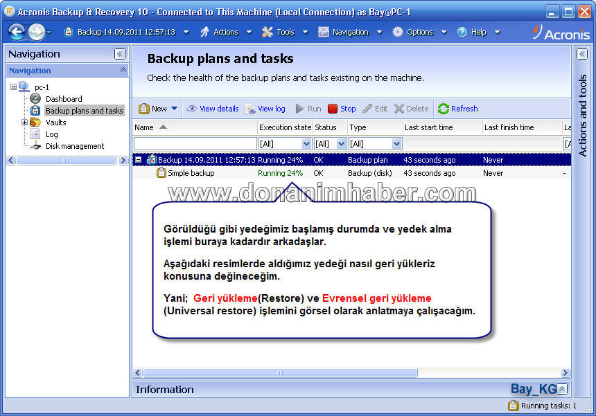Image resolution: width=596 pixels, height=416 pixels.
Task: Click the View details eye icon
Action: point(191,109)
